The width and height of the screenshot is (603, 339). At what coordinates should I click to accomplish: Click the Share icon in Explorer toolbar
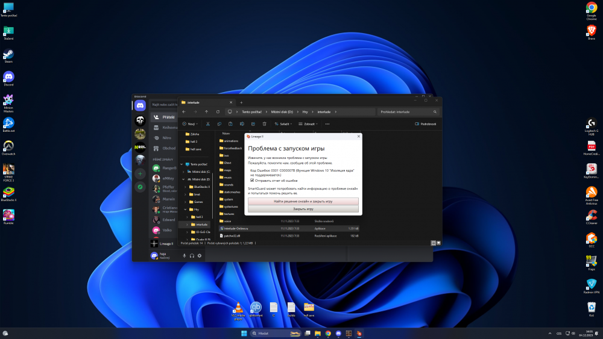[x=253, y=124]
